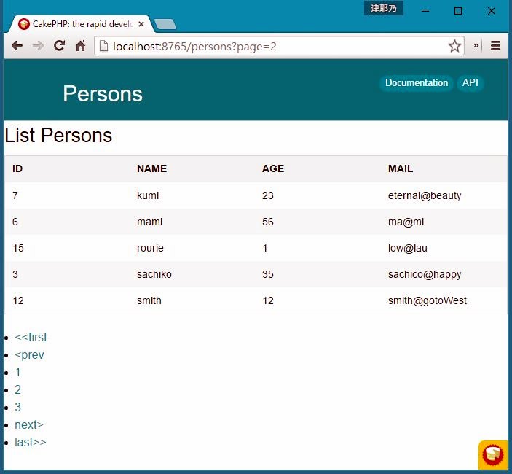
Task: Click the row with name sachiko
Action: click(x=154, y=274)
